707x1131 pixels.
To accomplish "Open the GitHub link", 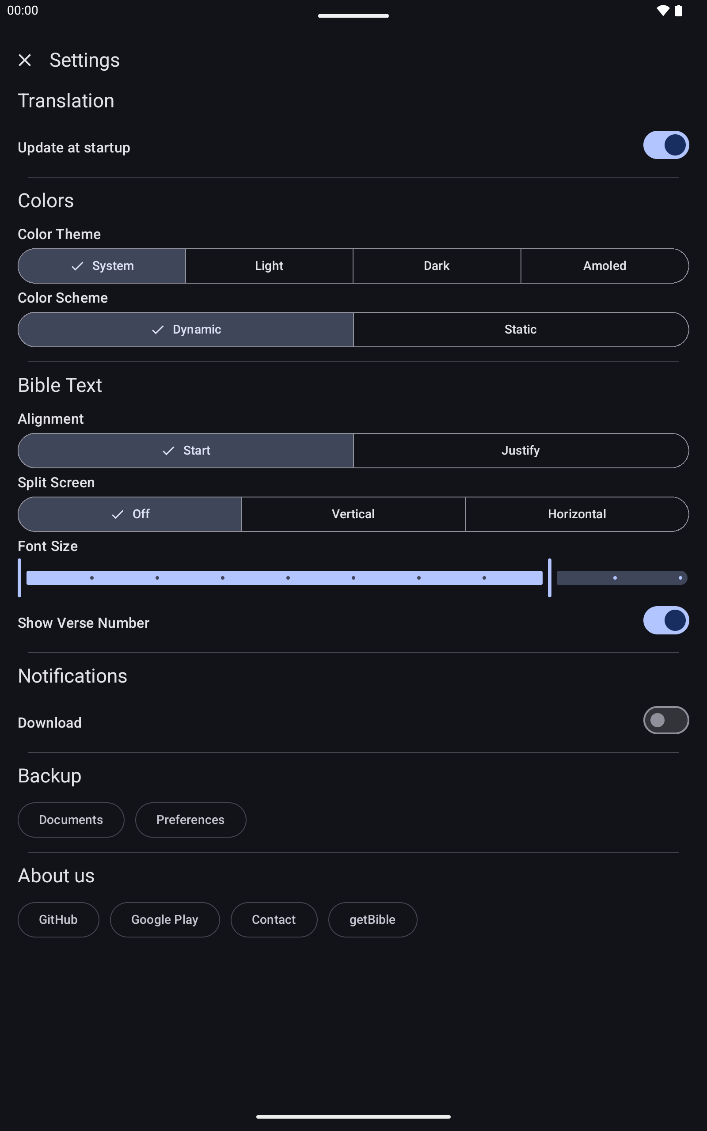I will (58, 920).
